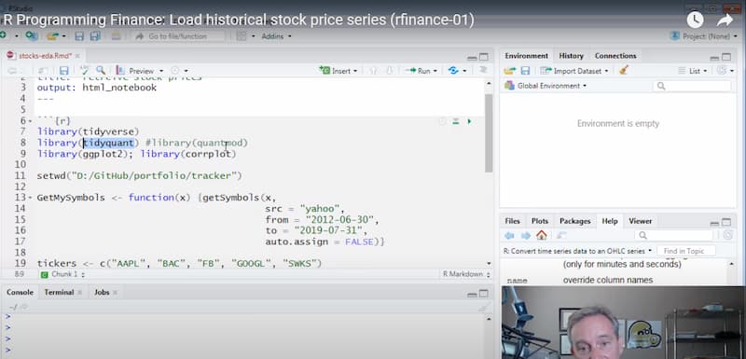Open the Terminal tab

59,292
